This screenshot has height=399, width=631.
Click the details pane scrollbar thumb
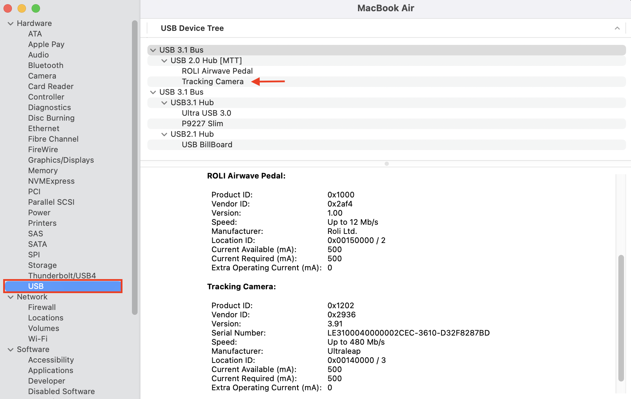621,318
